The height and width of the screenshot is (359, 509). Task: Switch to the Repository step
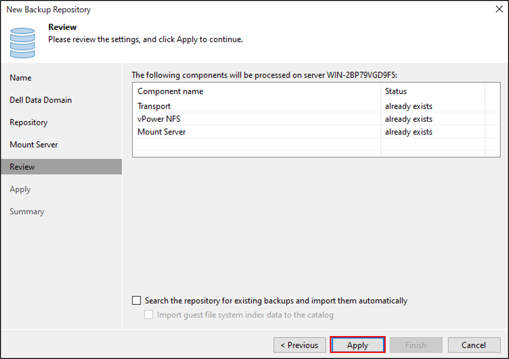[x=29, y=122]
